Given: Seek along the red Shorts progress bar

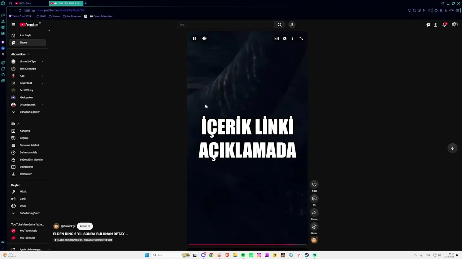Looking at the screenshot, I should coord(247,245).
